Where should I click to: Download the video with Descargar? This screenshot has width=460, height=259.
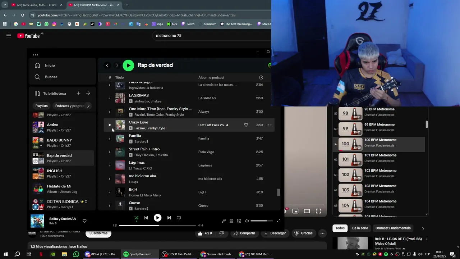point(275,233)
